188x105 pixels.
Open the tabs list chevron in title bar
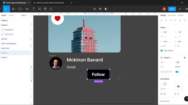tap(168, 3)
